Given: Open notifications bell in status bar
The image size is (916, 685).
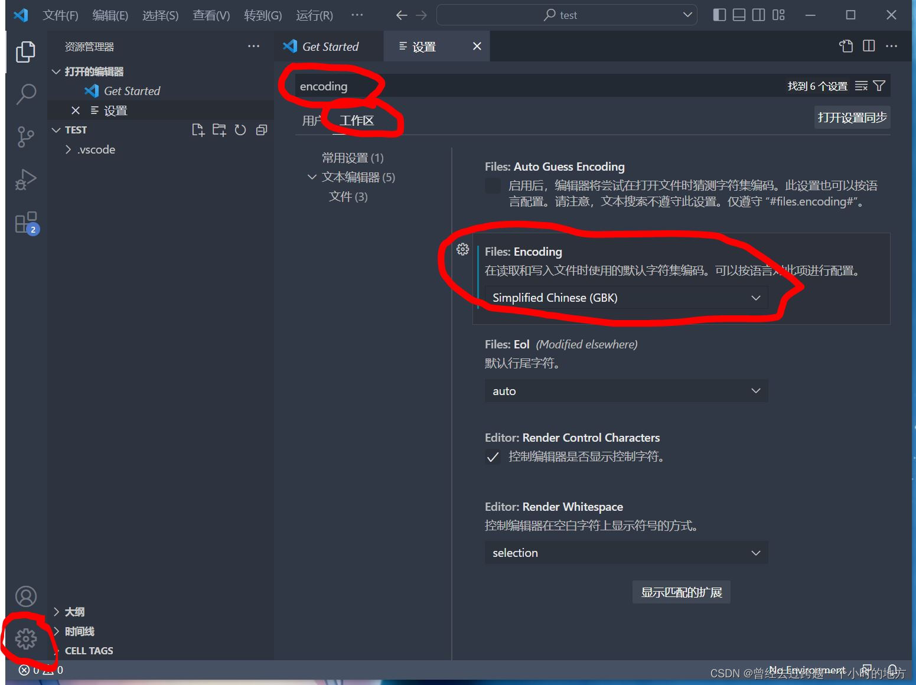Looking at the screenshot, I should click(x=894, y=670).
